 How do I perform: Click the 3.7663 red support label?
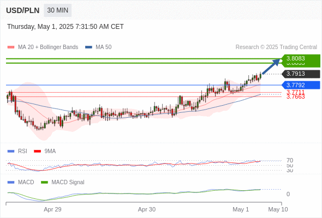295,96
